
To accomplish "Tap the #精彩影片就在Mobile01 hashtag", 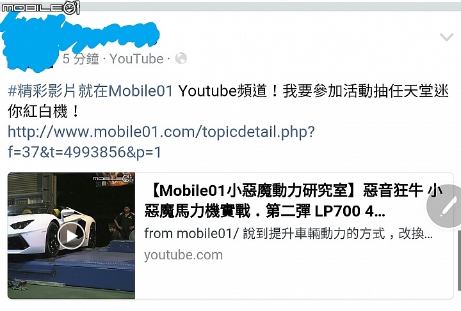I will tap(90, 91).
